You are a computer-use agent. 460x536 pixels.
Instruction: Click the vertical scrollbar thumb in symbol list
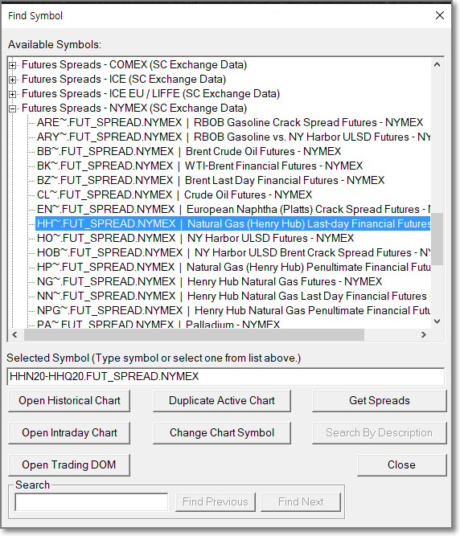pos(437,239)
